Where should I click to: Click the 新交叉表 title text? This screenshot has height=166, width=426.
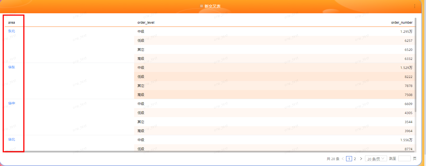pos(212,6)
